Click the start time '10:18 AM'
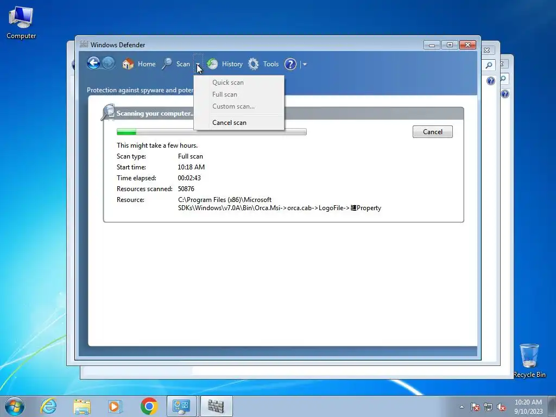This screenshot has width=556, height=417. (x=191, y=167)
